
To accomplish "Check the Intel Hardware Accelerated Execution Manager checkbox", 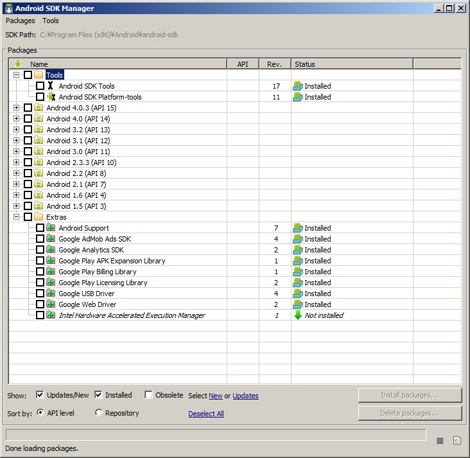I will [40, 315].
